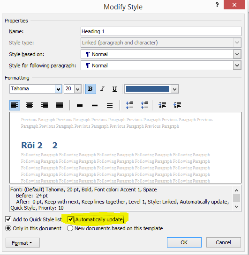Screen dimensions: 249x255
Task: Uncheck Automatically update checkbox
Action: pyautogui.click(x=70, y=219)
